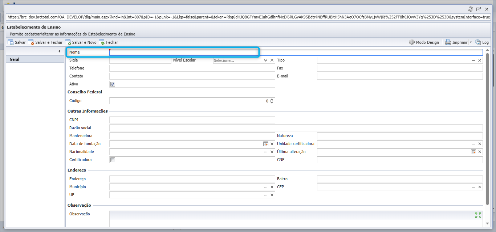Click into the Nome input field
Image resolution: width=496 pixels, height=232 pixels.
pyautogui.click(x=296, y=52)
